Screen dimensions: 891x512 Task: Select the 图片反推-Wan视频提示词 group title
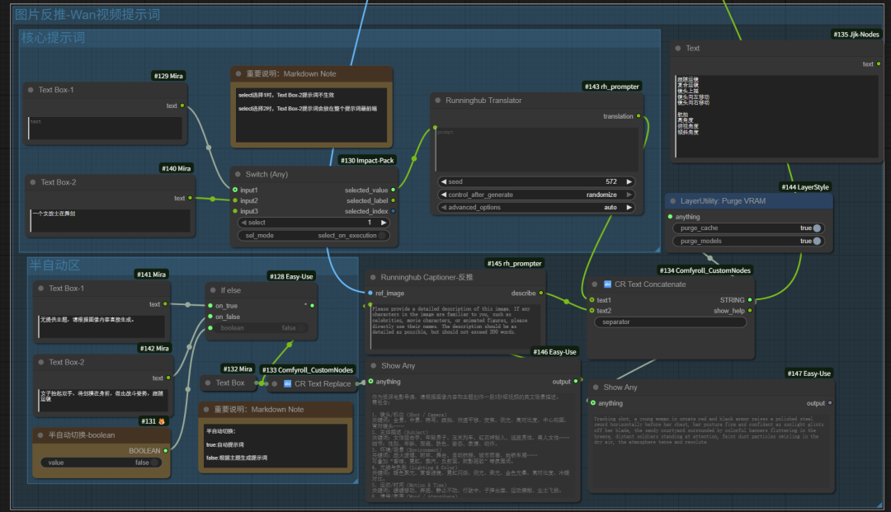coord(87,14)
